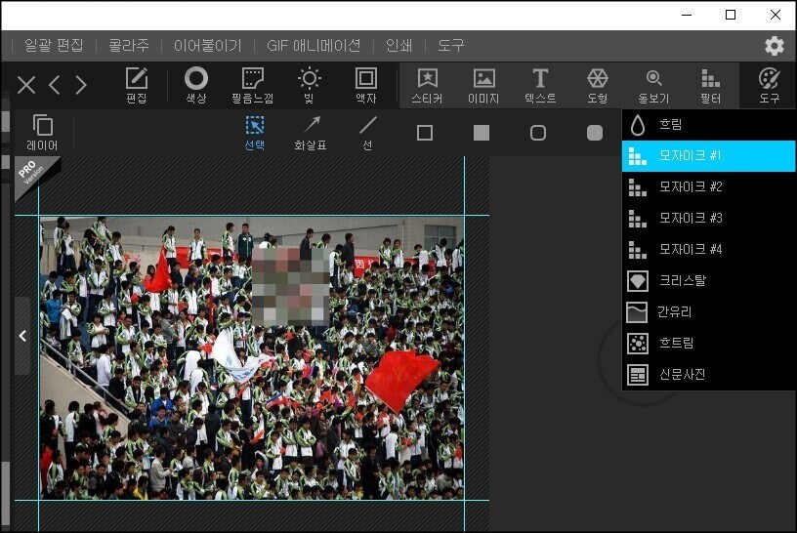797x533 pixels.
Task: Switch to the GIF 애니메이션 tab
Action: (314, 45)
